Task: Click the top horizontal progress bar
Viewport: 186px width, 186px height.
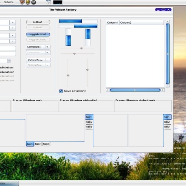Action: [78, 21]
